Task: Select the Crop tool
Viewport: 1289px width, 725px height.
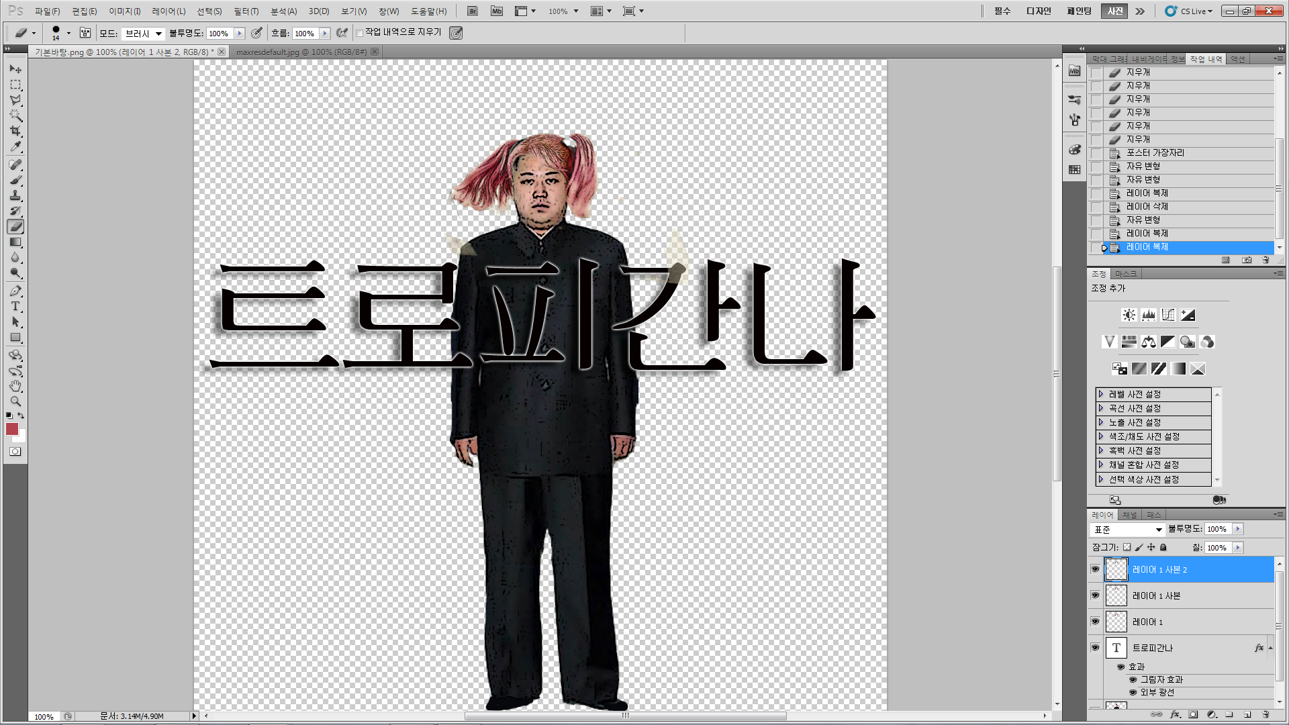Action: click(x=15, y=131)
